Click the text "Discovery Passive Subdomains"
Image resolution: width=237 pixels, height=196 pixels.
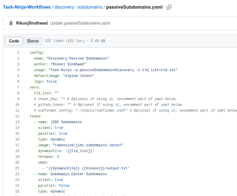pos(78,58)
